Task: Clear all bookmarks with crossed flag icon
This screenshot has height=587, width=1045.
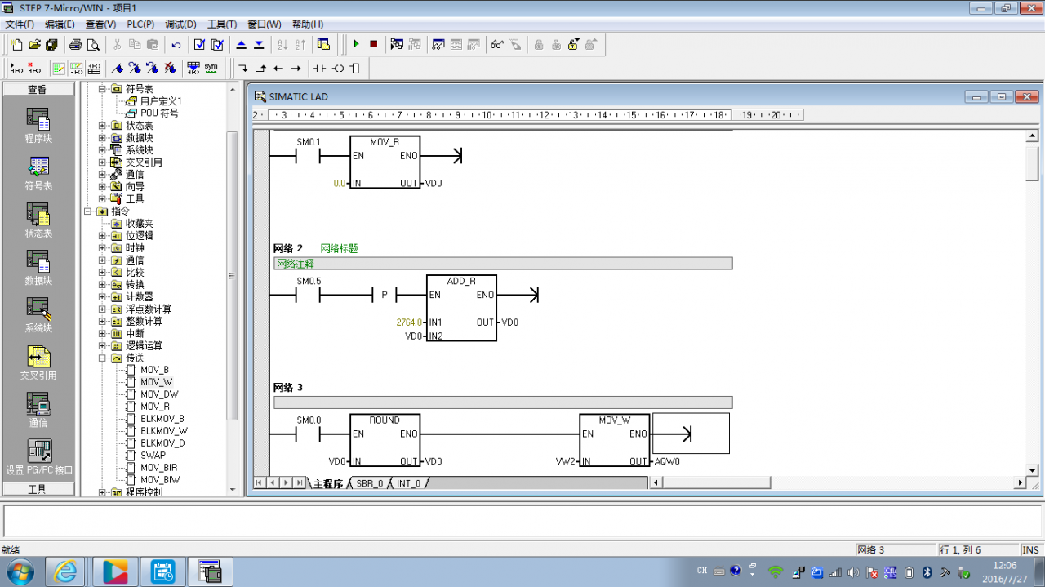Action: click(x=170, y=68)
